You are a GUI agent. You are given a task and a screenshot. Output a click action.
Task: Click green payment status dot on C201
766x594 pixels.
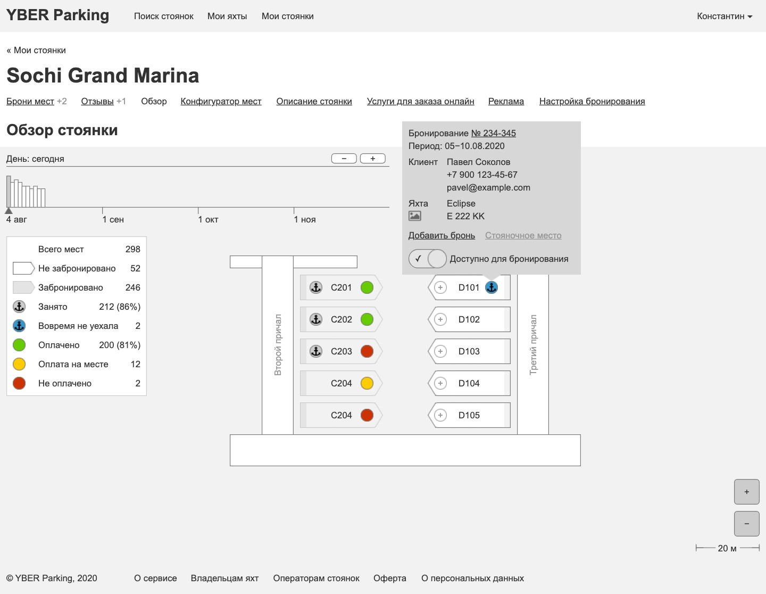pos(367,287)
